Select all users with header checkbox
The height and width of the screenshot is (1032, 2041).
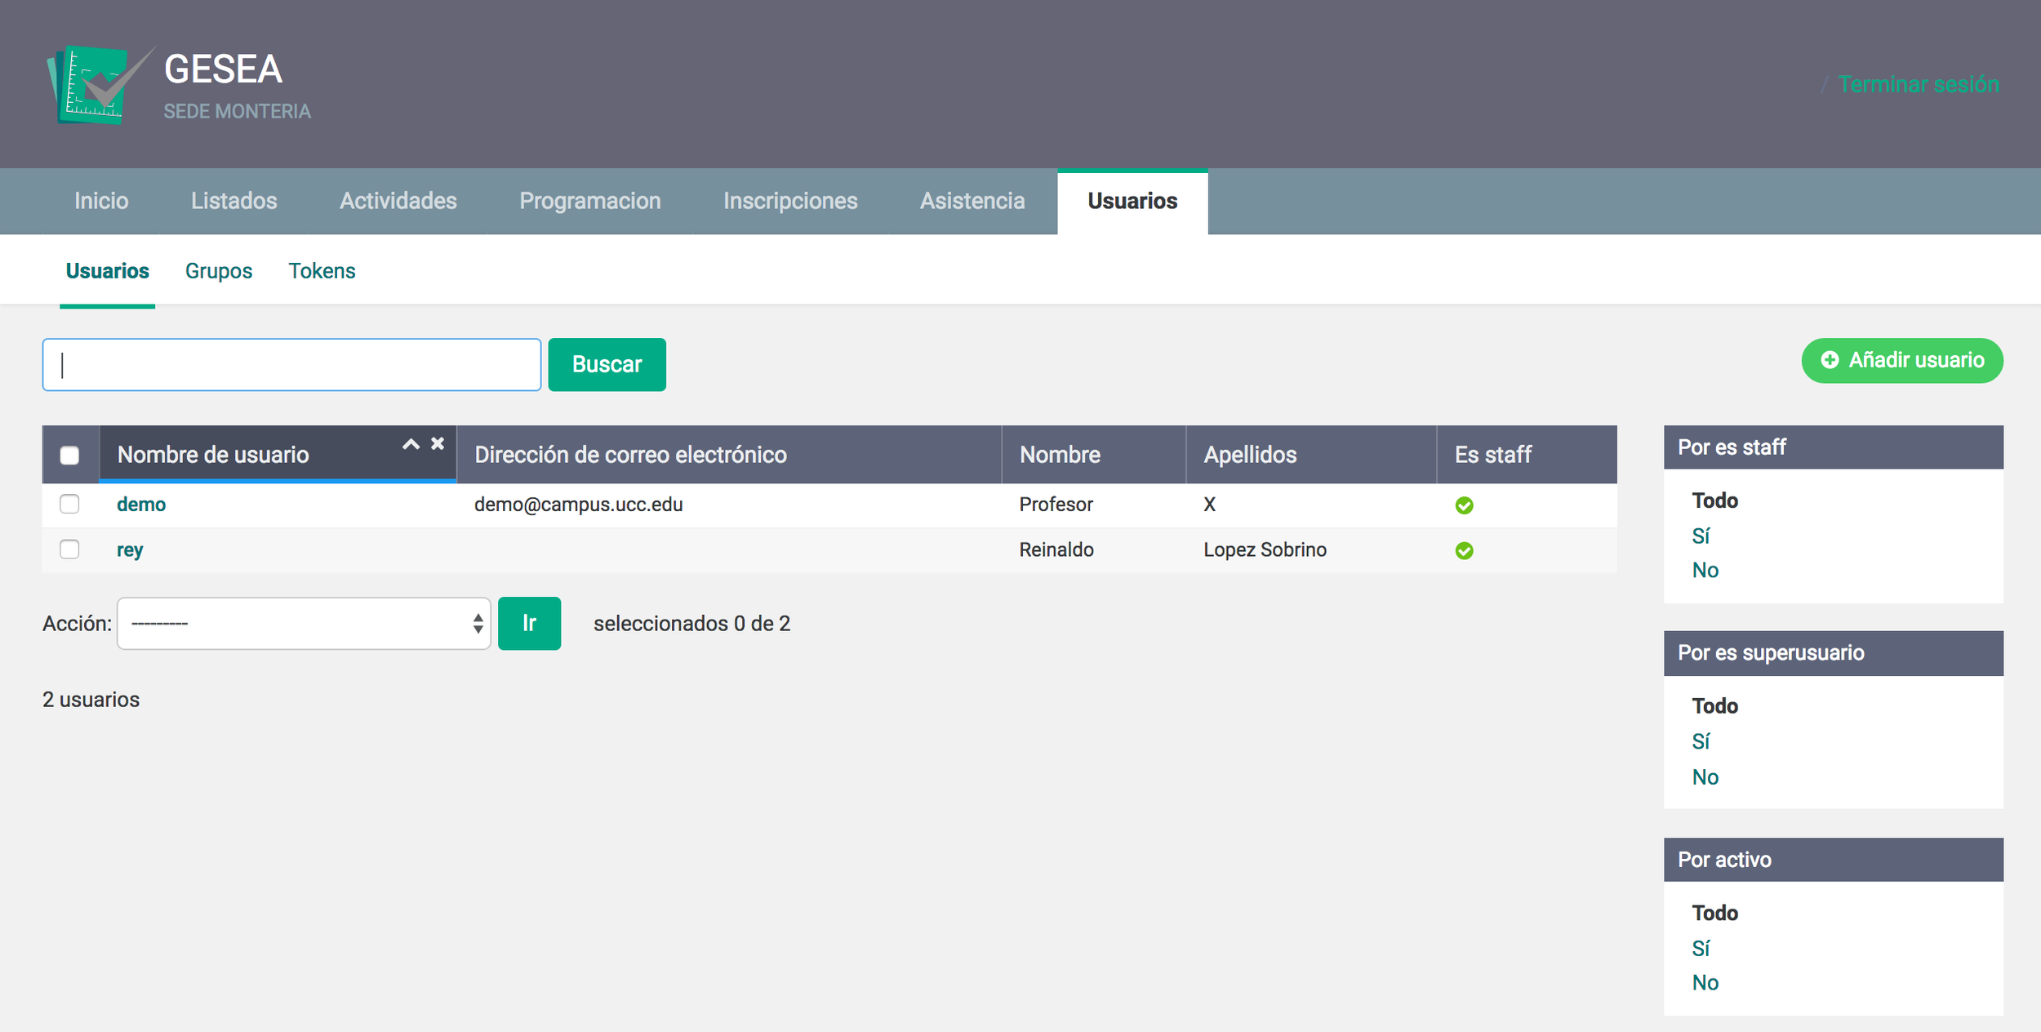coord(69,455)
